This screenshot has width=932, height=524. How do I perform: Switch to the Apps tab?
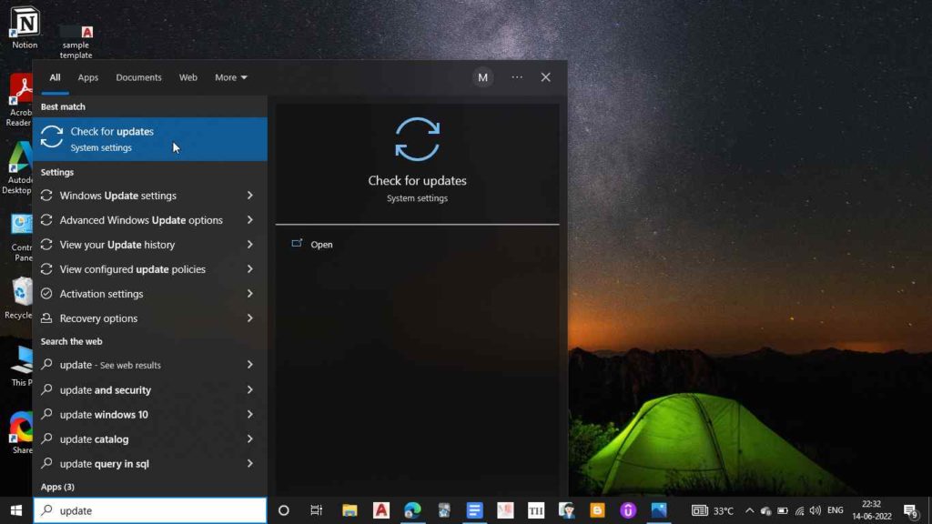click(x=88, y=77)
